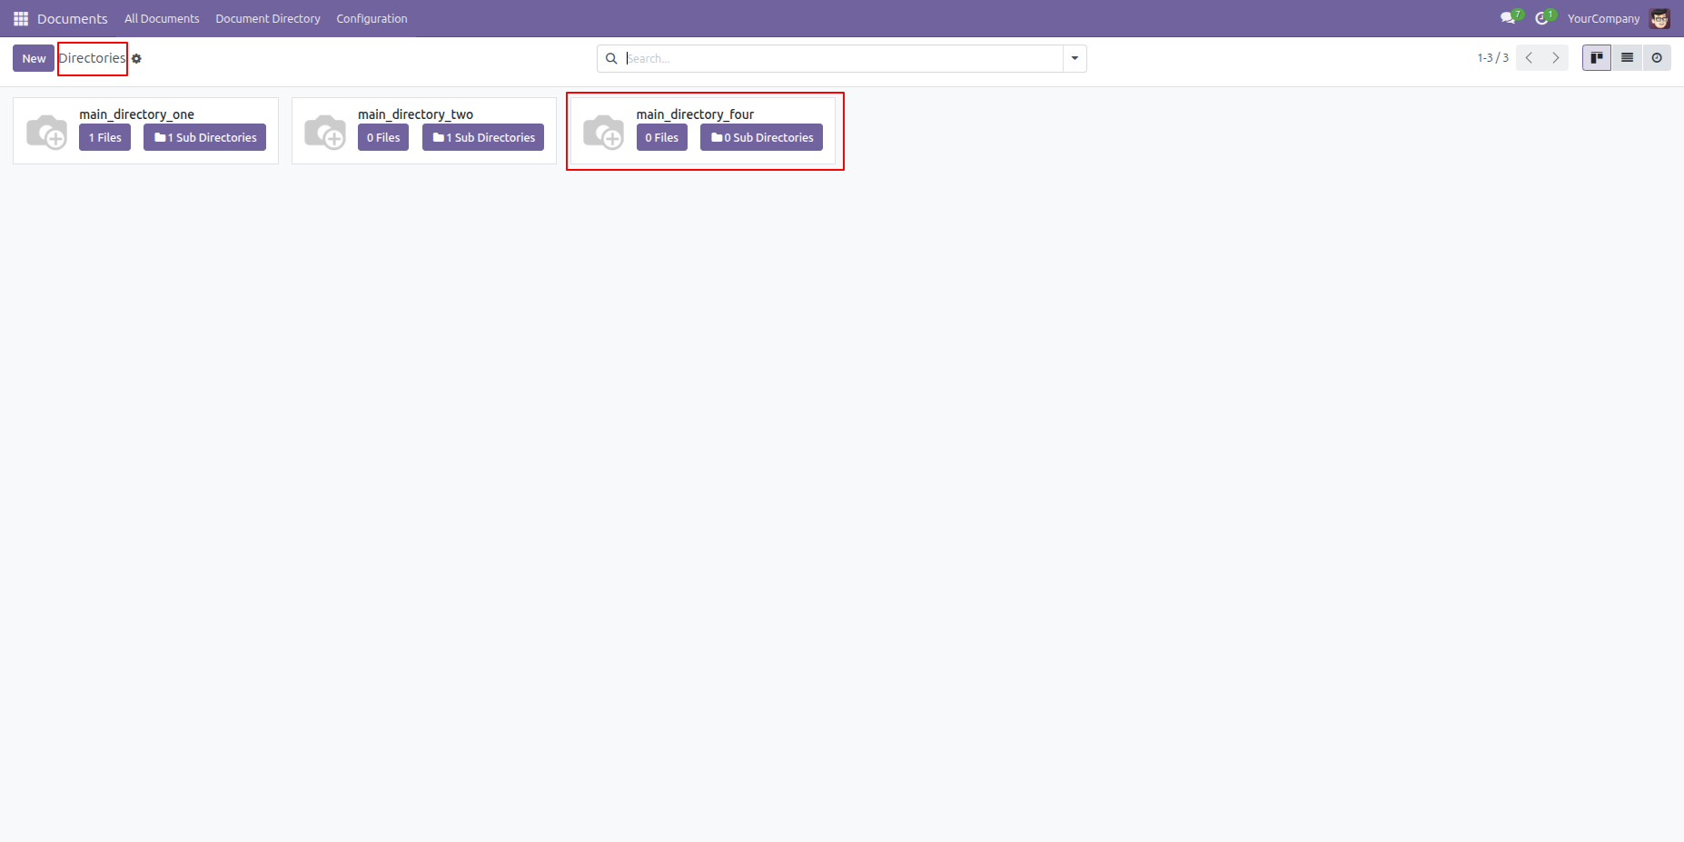The width and height of the screenshot is (1684, 842).
Task: Open the conversations messages icon
Action: [x=1508, y=18]
